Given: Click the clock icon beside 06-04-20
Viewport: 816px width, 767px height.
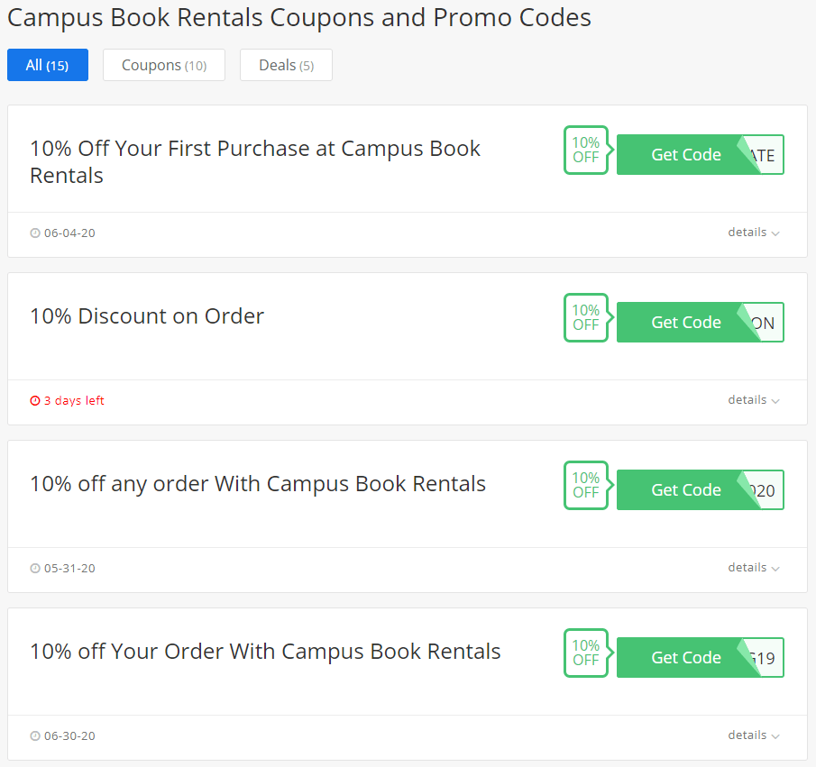Looking at the screenshot, I should [x=35, y=233].
